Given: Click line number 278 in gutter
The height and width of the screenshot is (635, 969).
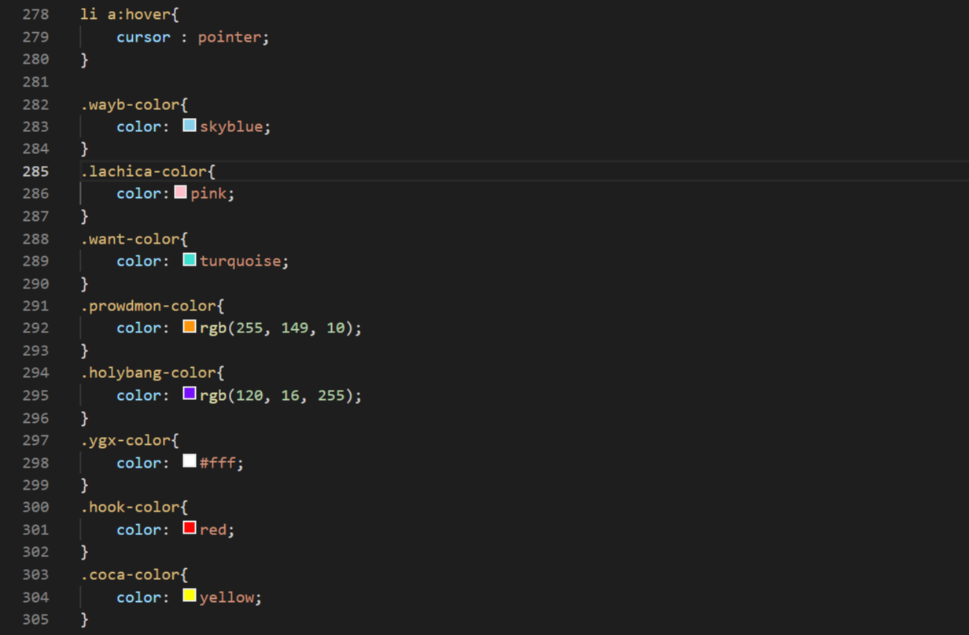Looking at the screenshot, I should pyautogui.click(x=35, y=15).
